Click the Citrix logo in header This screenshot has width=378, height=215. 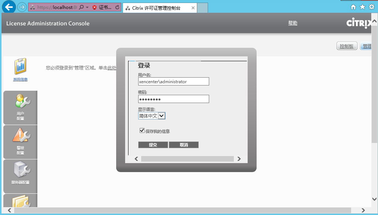[x=359, y=23]
